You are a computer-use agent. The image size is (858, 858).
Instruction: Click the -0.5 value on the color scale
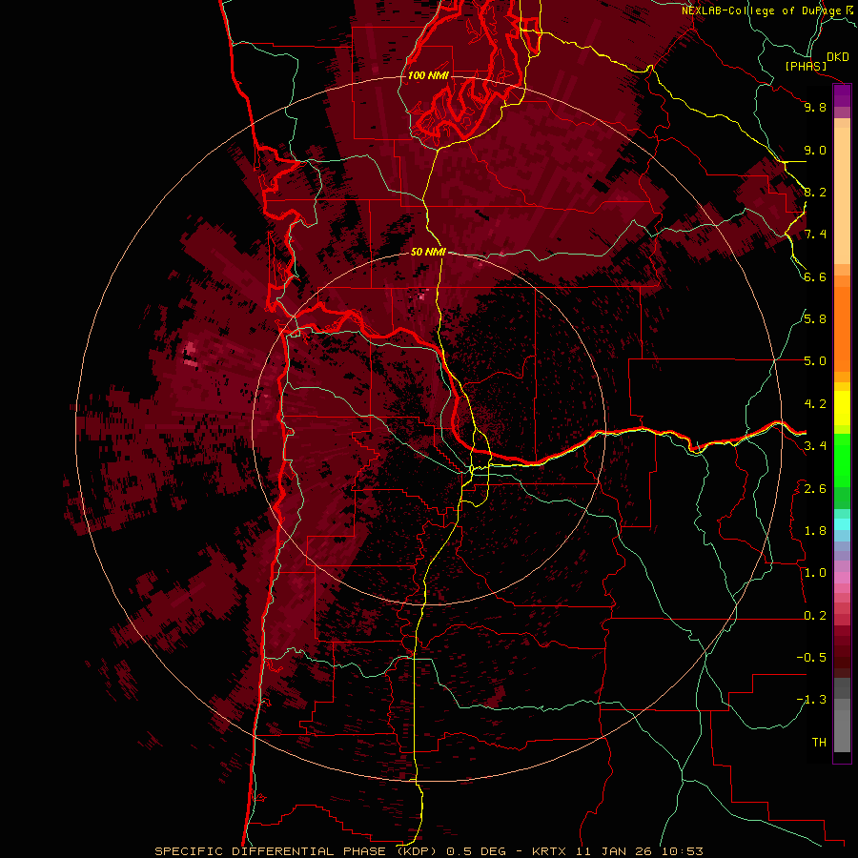click(811, 658)
